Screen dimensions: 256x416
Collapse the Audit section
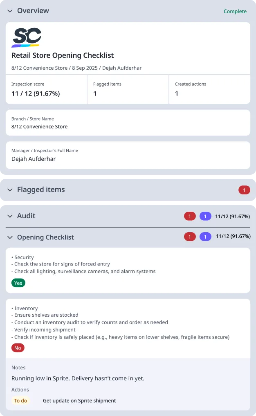pyautogui.click(x=9, y=216)
